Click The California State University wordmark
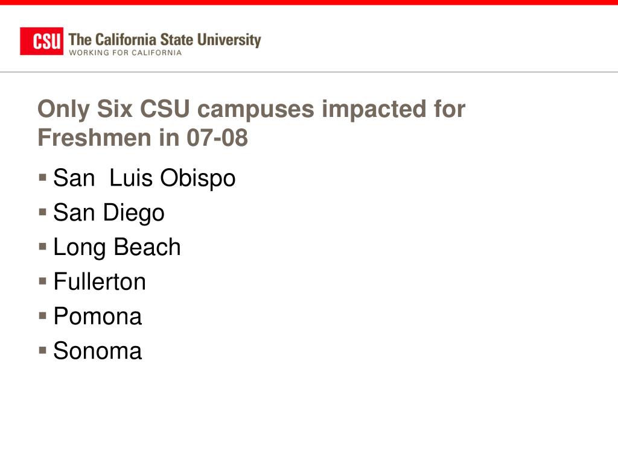Viewport: 618px width, 463px height. (165, 40)
